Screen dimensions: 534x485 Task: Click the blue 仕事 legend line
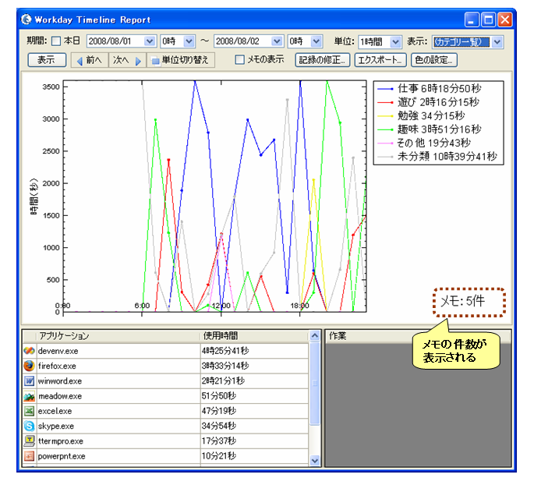click(385, 89)
